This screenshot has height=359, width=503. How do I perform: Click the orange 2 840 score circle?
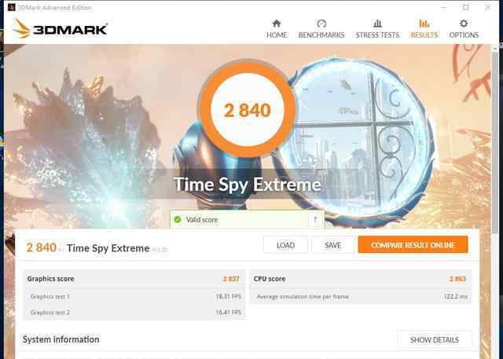coord(247,109)
